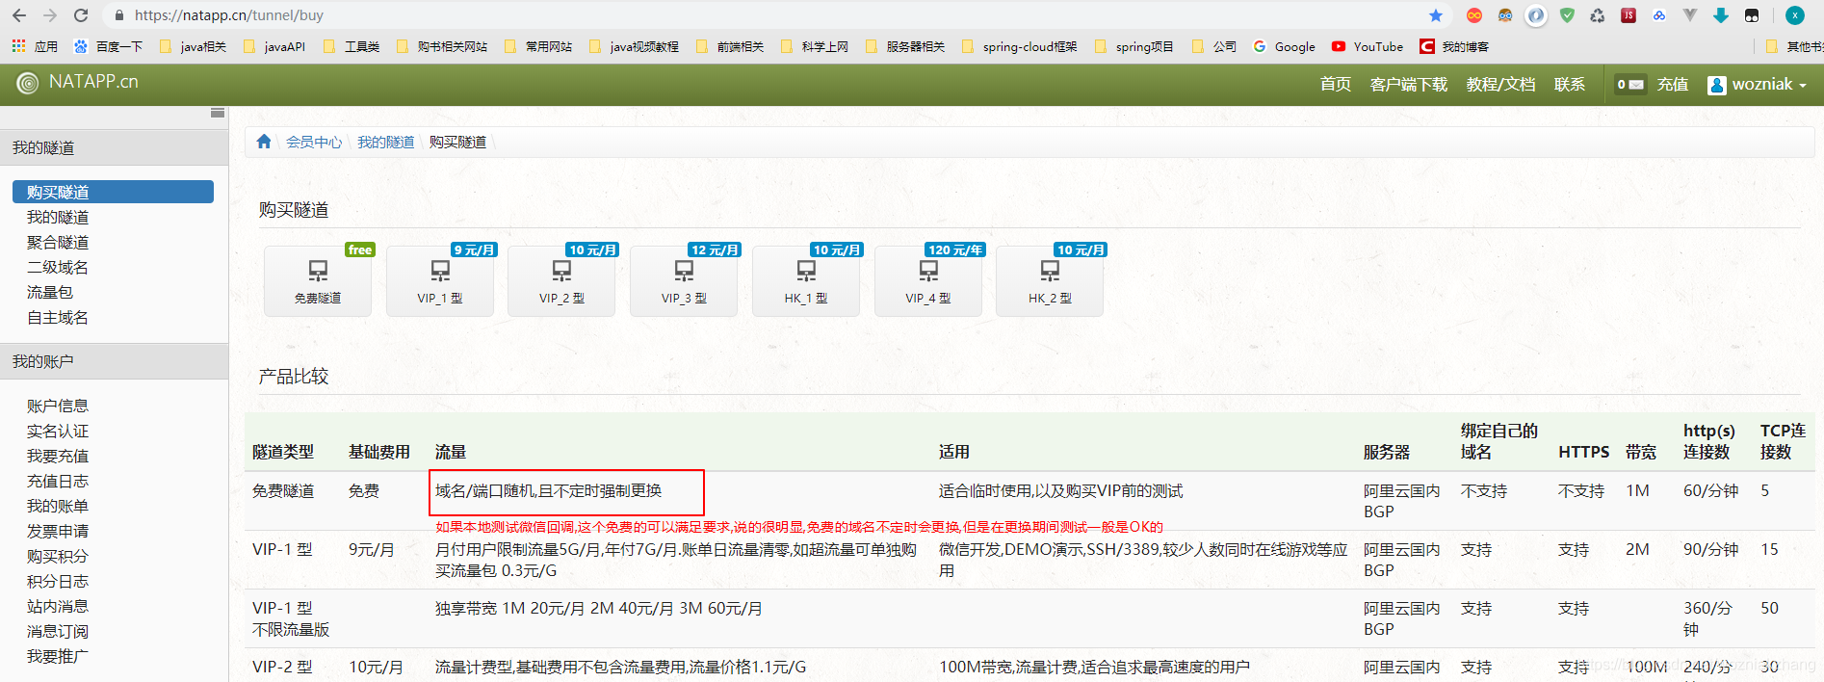Open the YouTube bookmark
The width and height of the screenshot is (1824, 682).
pyautogui.click(x=1368, y=46)
